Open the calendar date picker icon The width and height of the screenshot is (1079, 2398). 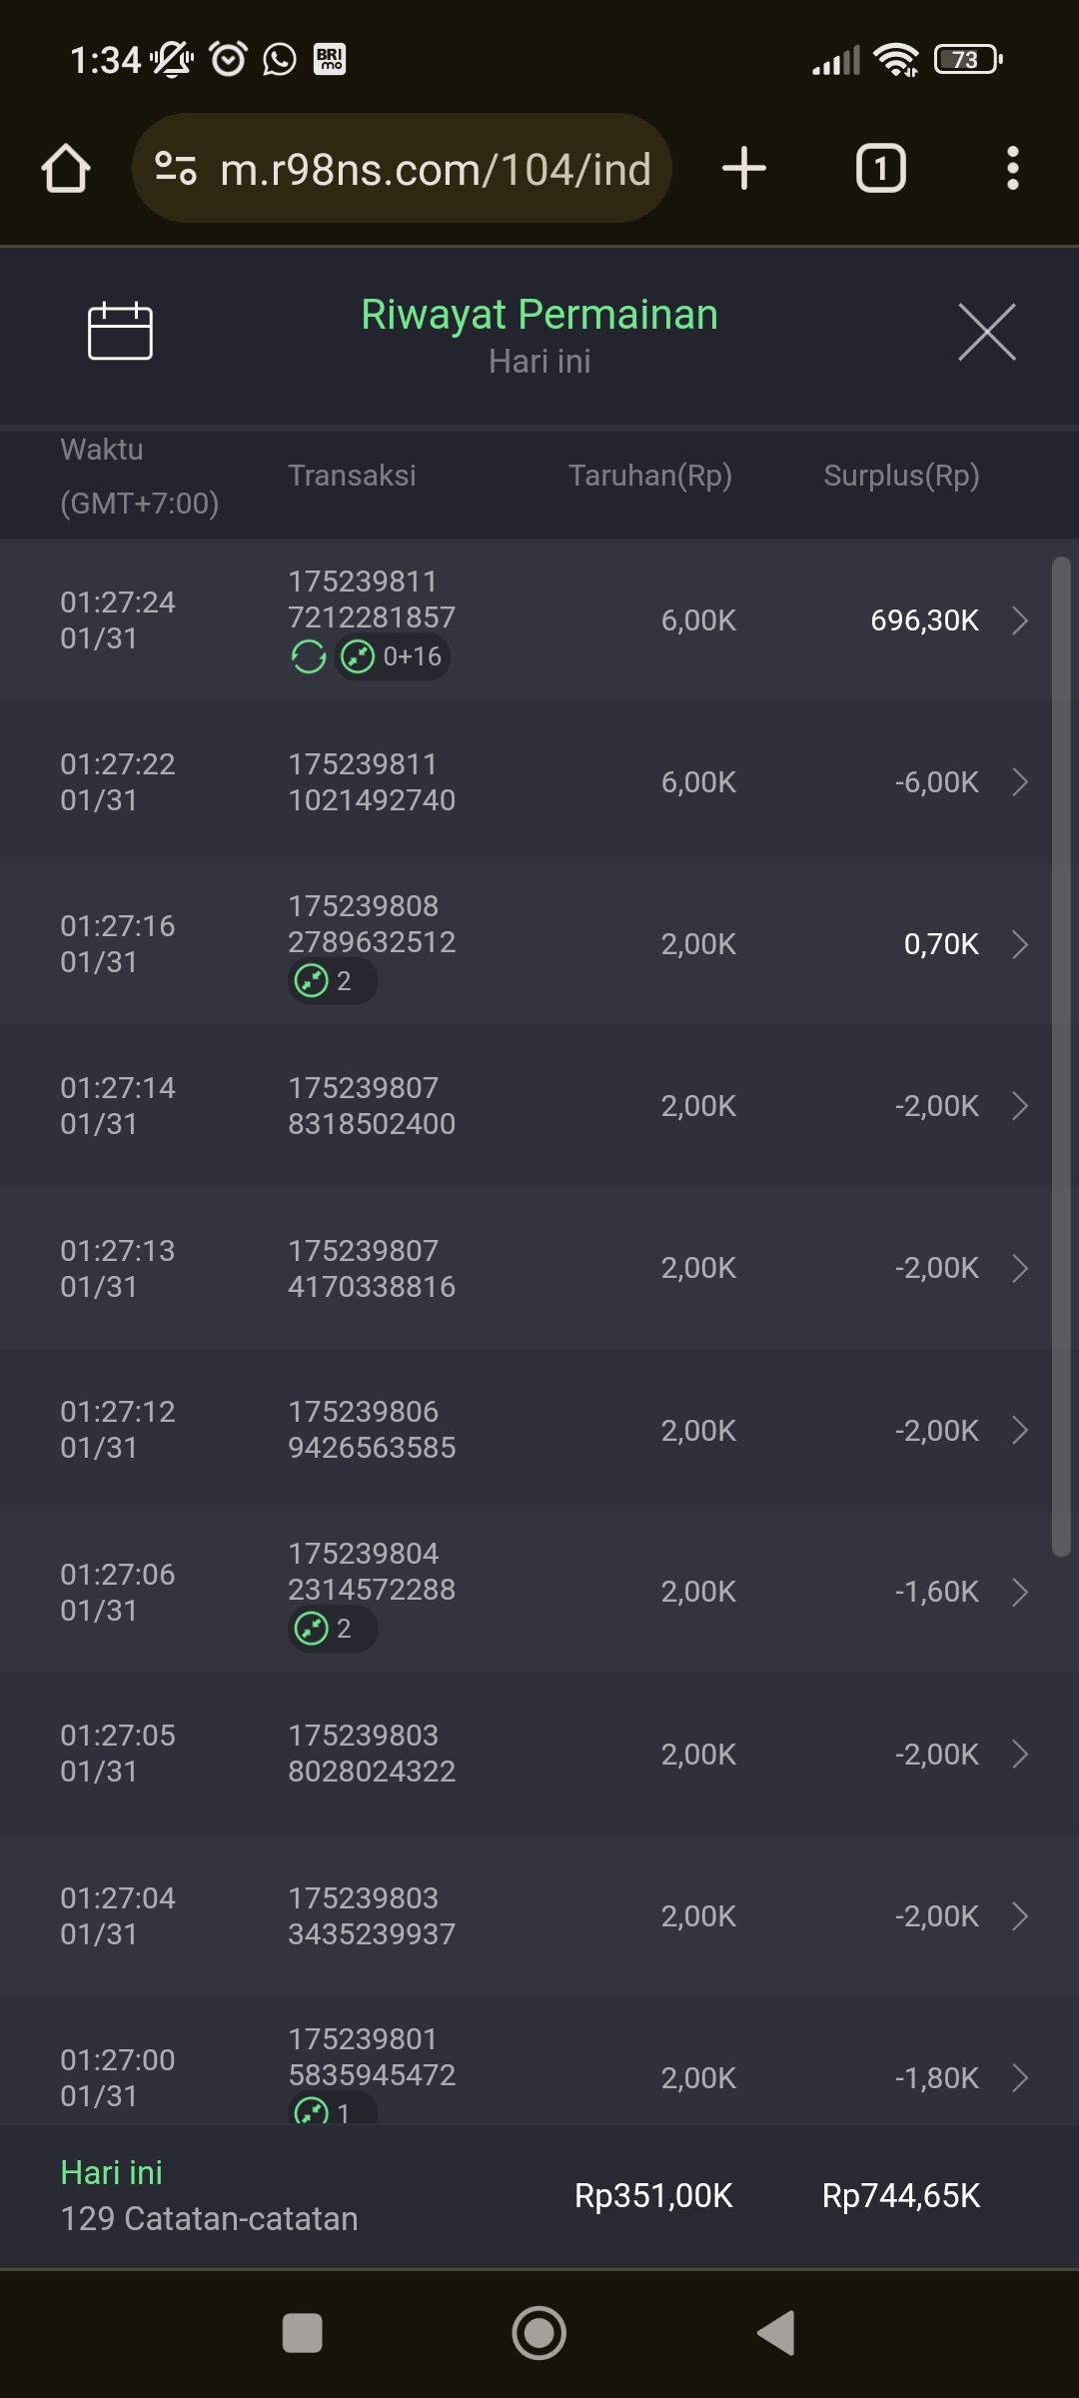pyautogui.click(x=120, y=331)
